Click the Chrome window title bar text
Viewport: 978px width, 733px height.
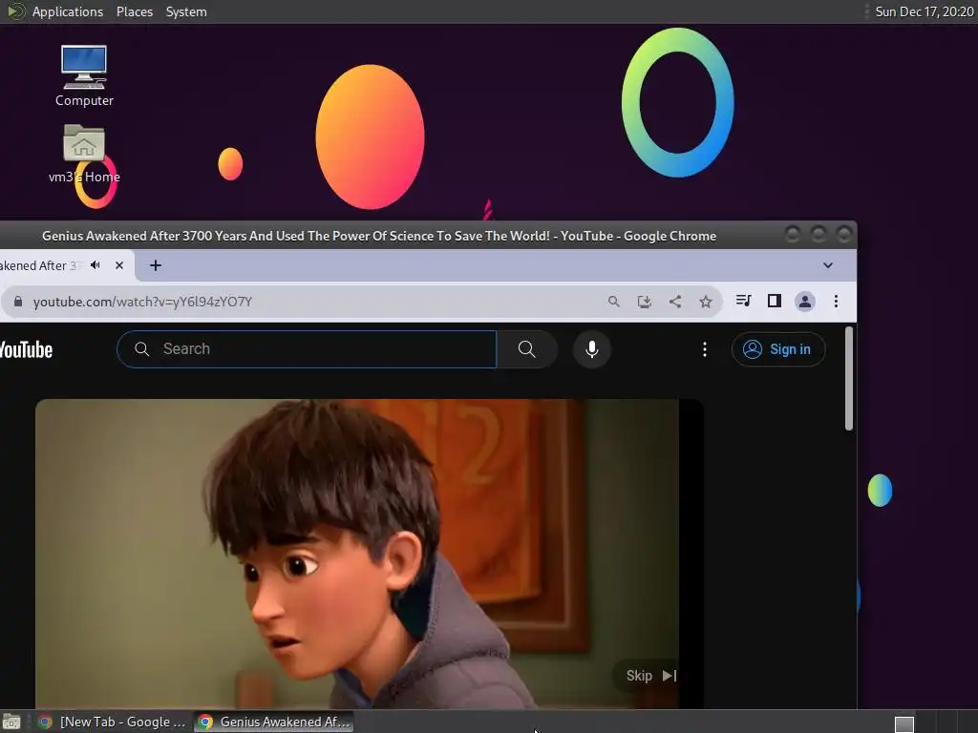point(378,237)
